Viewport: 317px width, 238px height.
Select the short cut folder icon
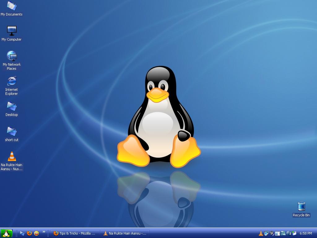(x=11, y=134)
